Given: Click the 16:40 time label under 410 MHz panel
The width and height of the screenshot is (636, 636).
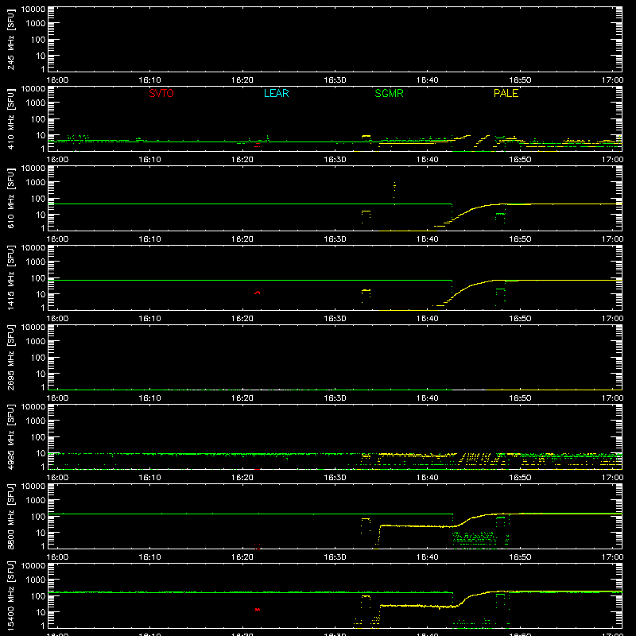Looking at the screenshot, I should tap(427, 160).
